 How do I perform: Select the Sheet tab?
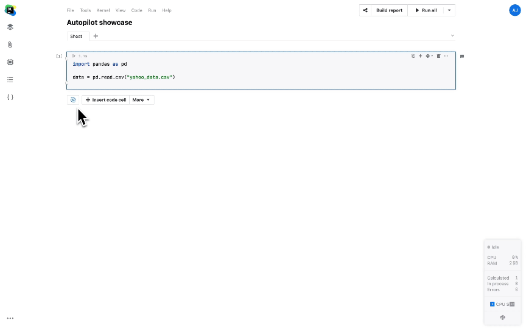pyautogui.click(x=76, y=36)
